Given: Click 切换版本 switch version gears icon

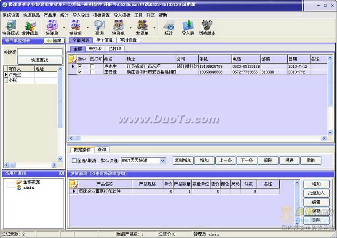Looking at the screenshot, I should 207,27.
